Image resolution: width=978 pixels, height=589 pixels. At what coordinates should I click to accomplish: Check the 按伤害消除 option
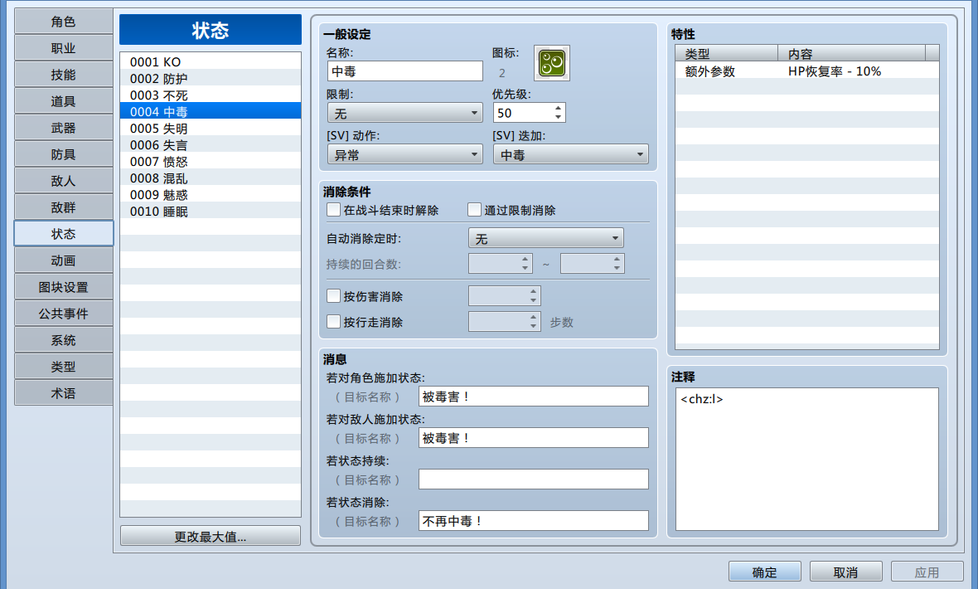tap(334, 296)
